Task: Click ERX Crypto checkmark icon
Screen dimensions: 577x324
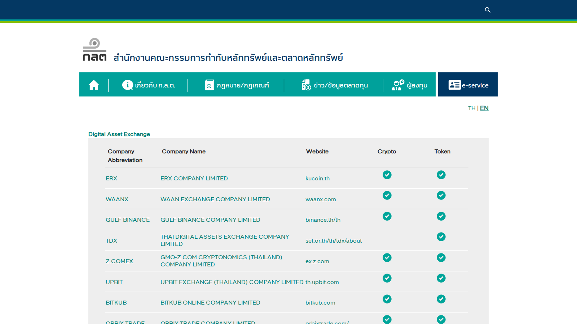Action: (387, 175)
